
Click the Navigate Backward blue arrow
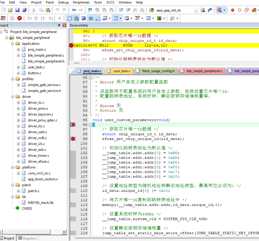tap(74, 10)
